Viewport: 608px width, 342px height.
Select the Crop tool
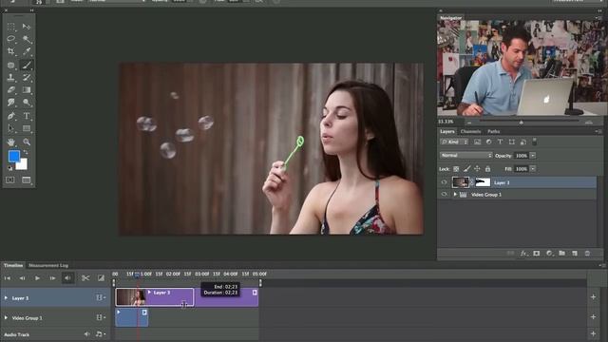point(10,51)
